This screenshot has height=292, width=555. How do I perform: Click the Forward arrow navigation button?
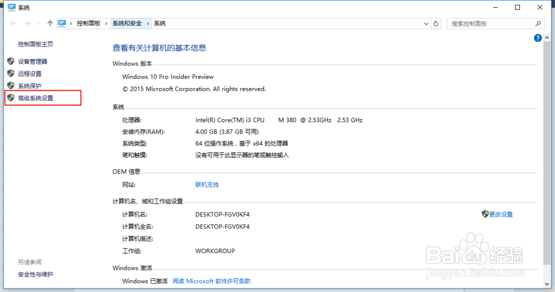(28, 23)
